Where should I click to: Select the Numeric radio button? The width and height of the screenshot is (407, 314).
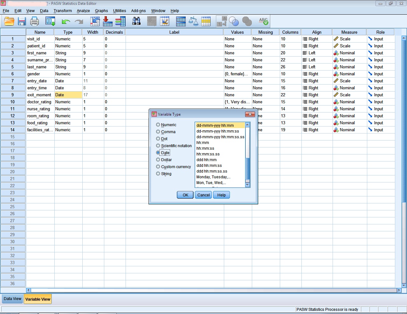pyautogui.click(x=158, y=125)
